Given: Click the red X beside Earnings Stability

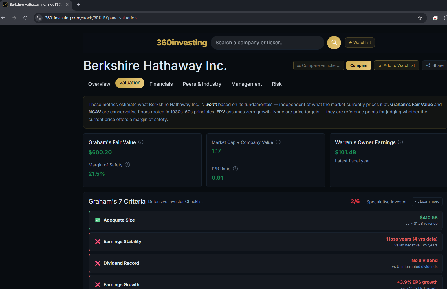Looking at the screenshot, I should 98,242.
